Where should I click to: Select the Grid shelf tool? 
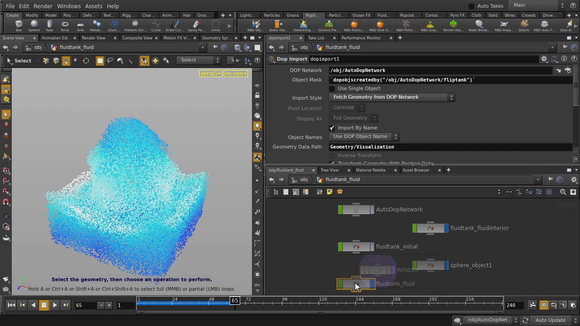coord(80,25)
